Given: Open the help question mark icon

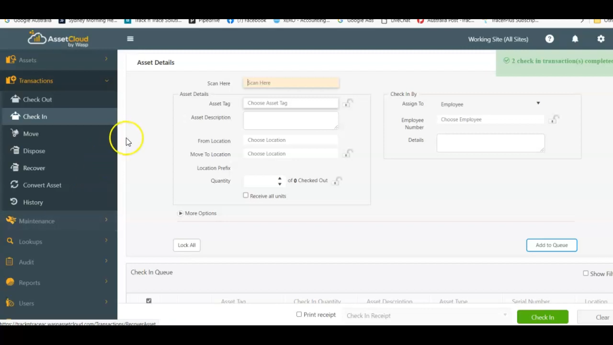Looking at the screenshot, I should [549, 39].
